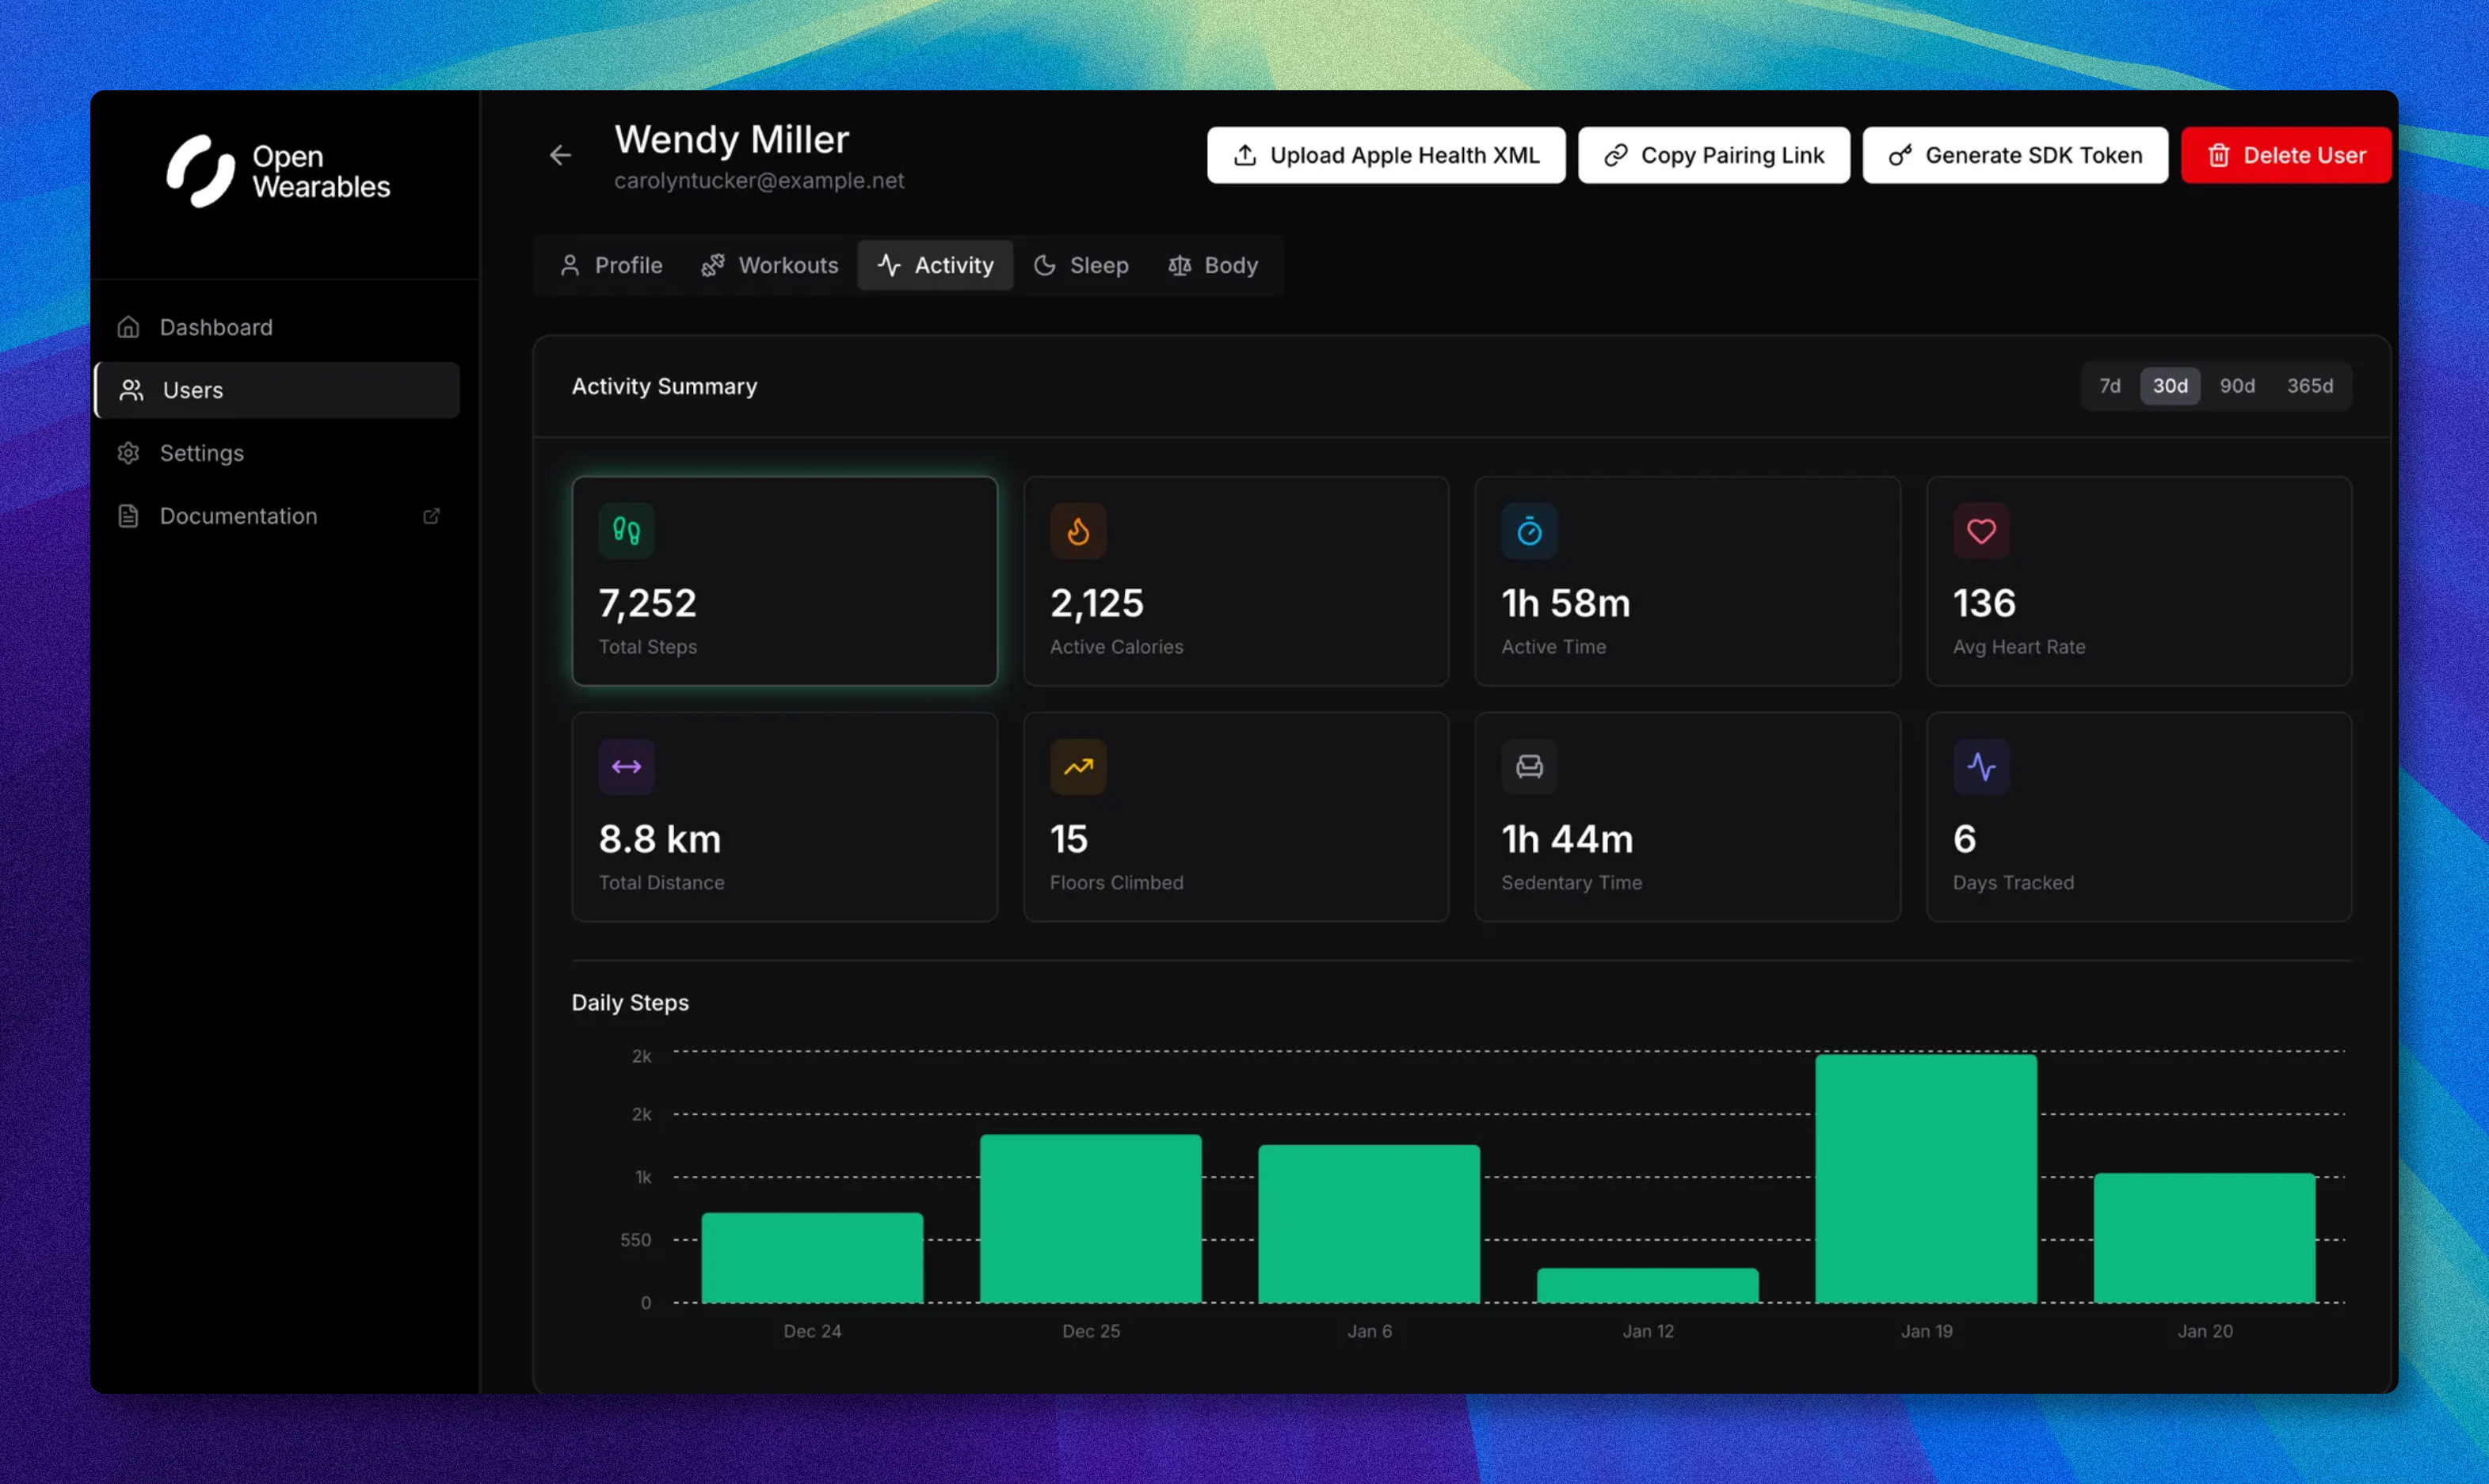Select the 7d time range

point(2110,386)
